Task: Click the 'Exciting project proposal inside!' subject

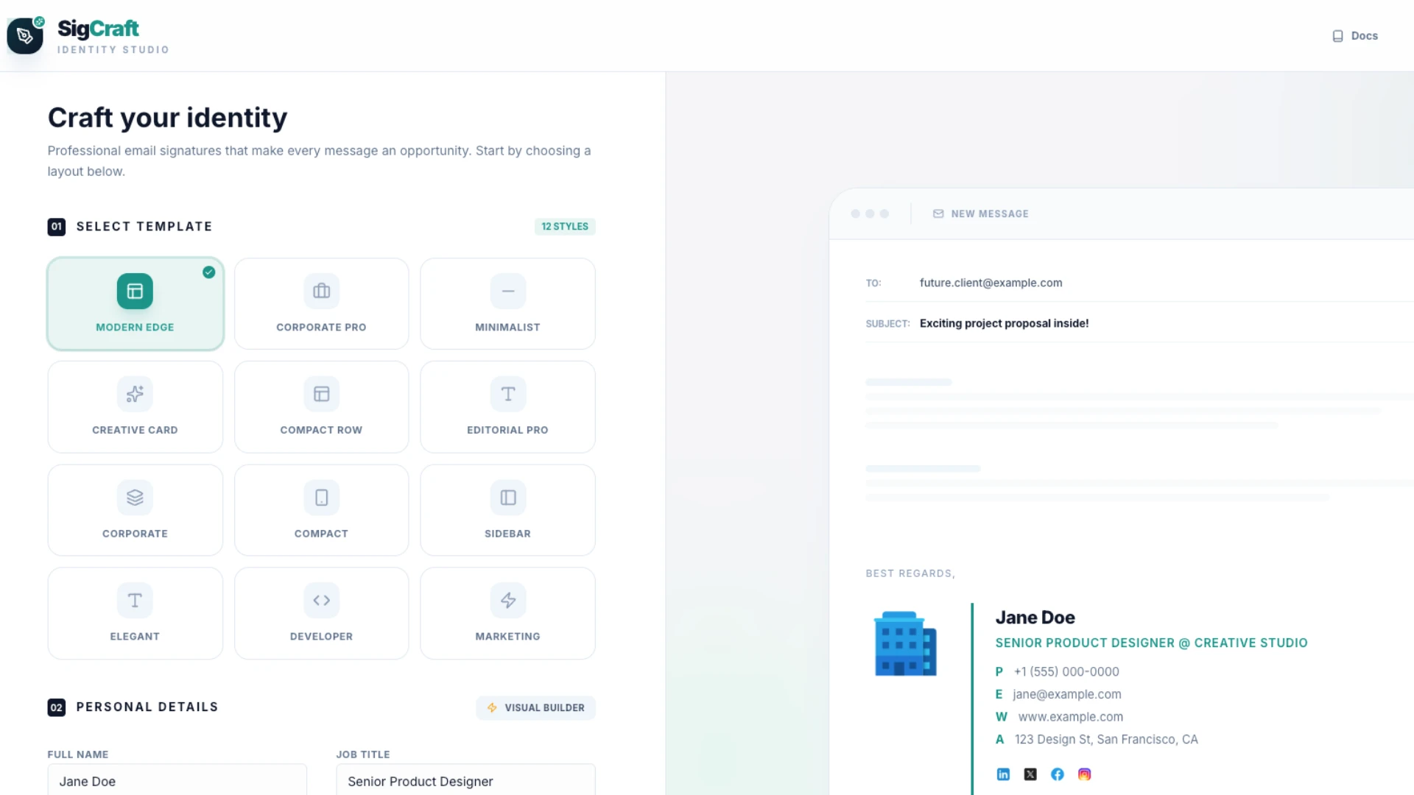Action: [x=1004, y=323]
